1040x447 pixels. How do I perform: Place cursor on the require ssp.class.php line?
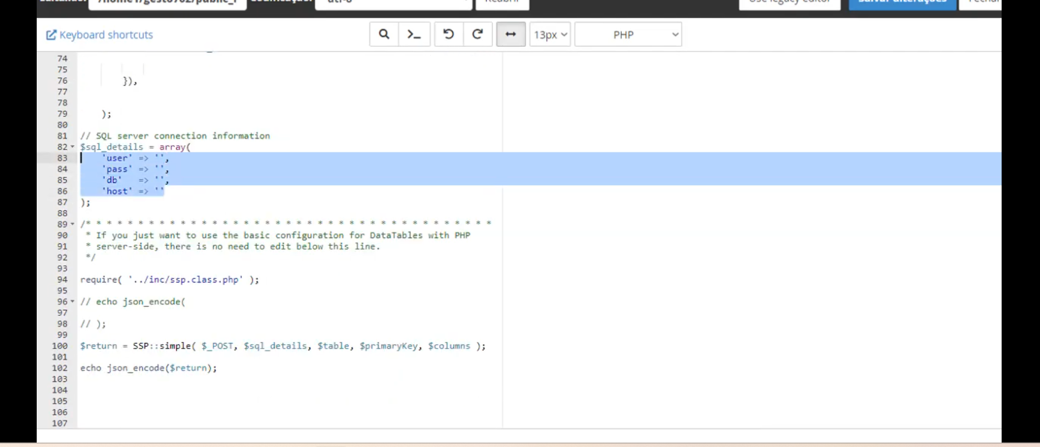pyautogui.click(x=169, y=280)
